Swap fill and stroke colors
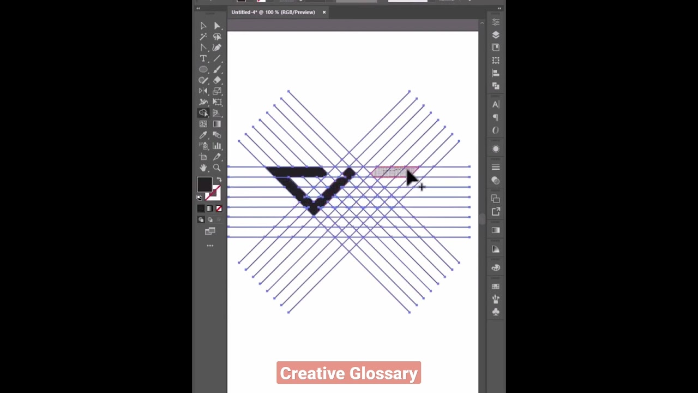 pos(219,179)
